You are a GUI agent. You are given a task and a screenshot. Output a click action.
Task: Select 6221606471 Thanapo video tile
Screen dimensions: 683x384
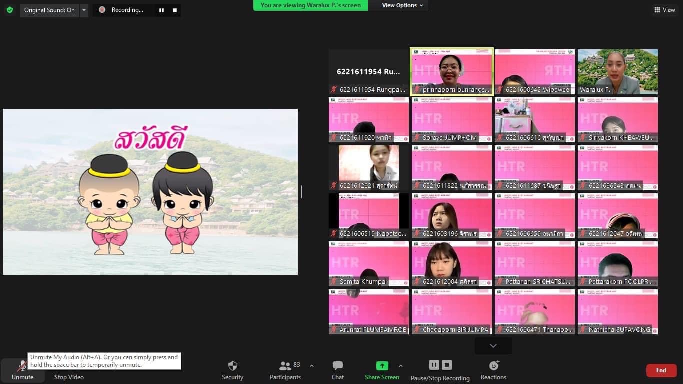(x=535, y=312)
